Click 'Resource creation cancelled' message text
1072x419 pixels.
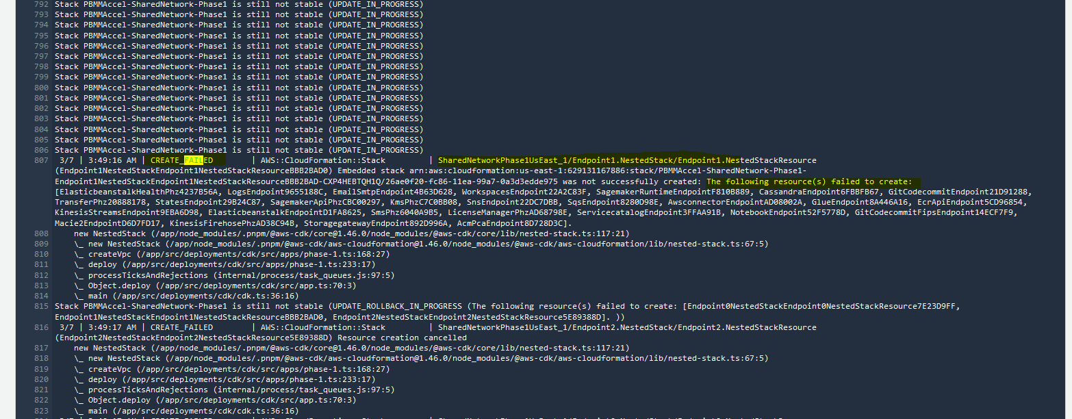coord(402,338)
